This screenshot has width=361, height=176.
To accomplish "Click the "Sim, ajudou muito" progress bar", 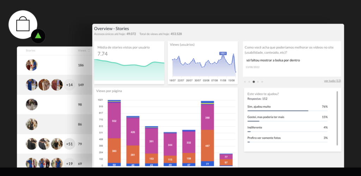I will [x=278, y=110].
